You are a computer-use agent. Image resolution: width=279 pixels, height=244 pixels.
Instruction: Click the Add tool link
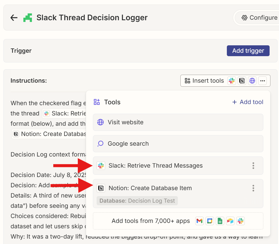[248, 102]
